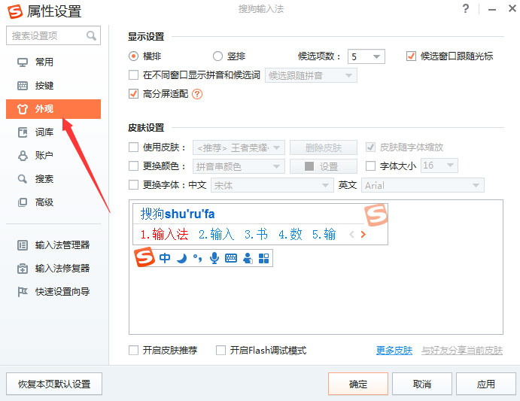Open the soft keyboard icon on preview bar
The width and height of the screenshot is (520, 401).
[x=231, y=258]
